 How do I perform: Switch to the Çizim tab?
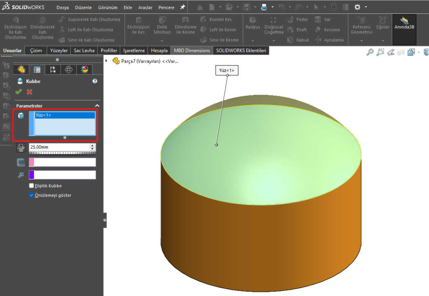pos(36,51)
